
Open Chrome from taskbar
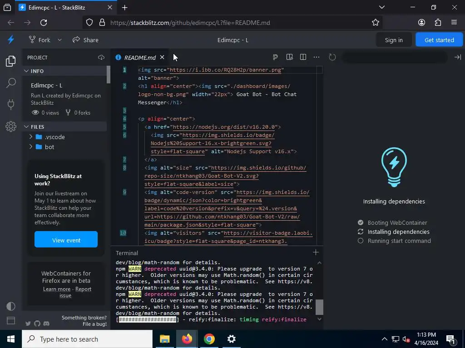209,339
